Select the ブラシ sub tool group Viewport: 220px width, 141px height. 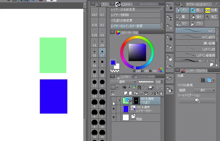(197, 23)
